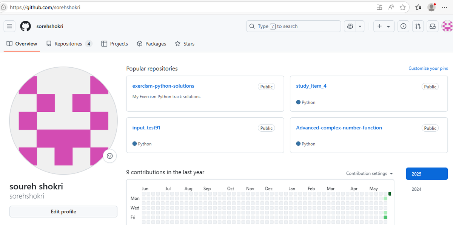Open the study_item_4 repository
The height and width of the screenshot is (225, 453).
tap(311, 86)
